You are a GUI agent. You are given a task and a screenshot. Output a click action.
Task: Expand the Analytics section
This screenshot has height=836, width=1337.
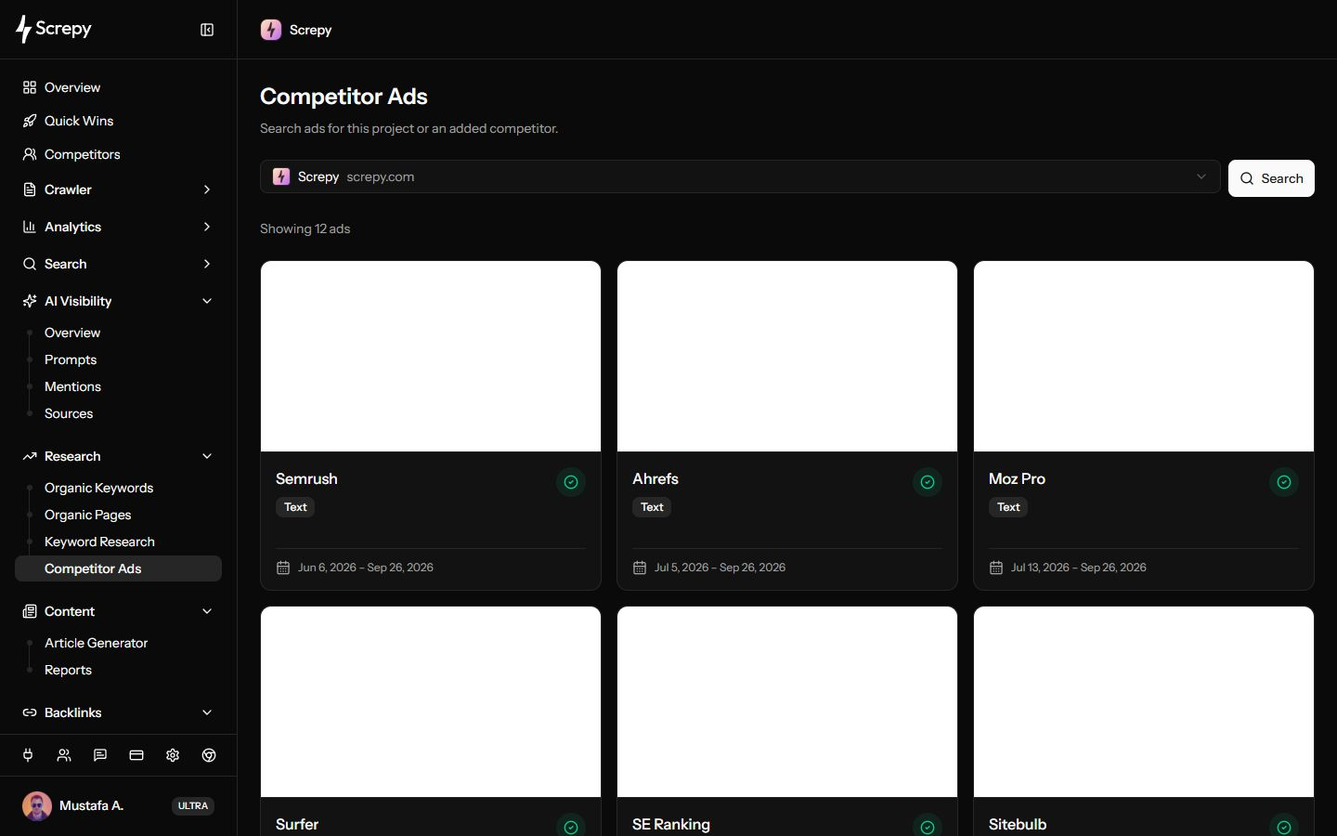(118, 227)
